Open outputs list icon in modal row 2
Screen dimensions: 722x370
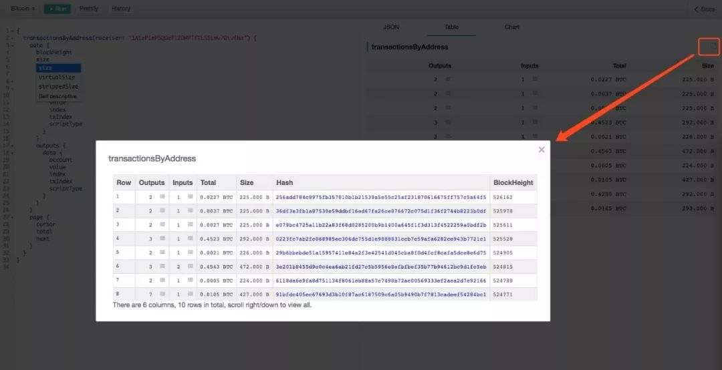pos(162,211)
